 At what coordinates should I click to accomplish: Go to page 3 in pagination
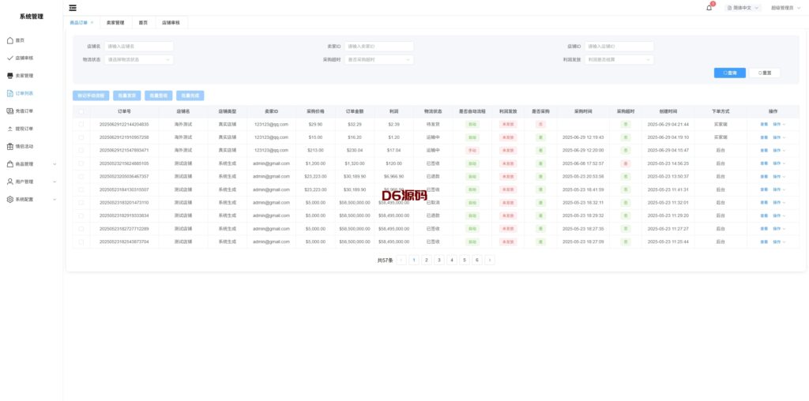438,260
